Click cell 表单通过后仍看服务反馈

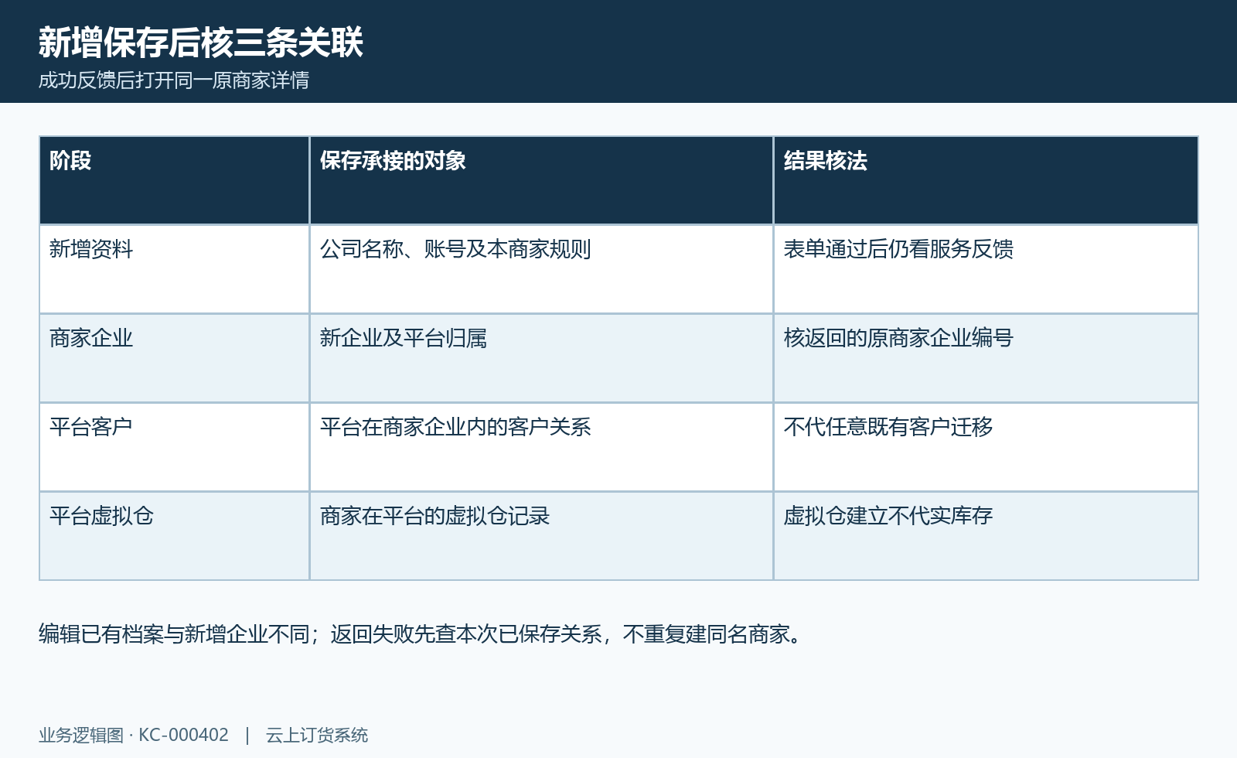tap(986, 269)
